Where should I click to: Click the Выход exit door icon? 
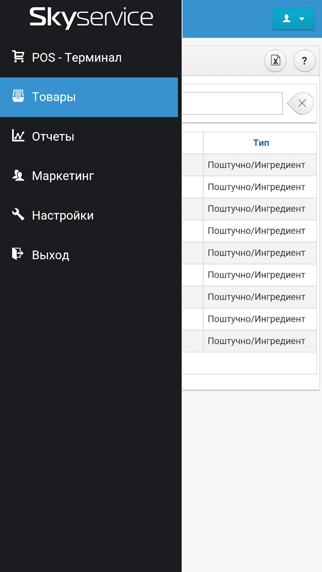point(18,254)
